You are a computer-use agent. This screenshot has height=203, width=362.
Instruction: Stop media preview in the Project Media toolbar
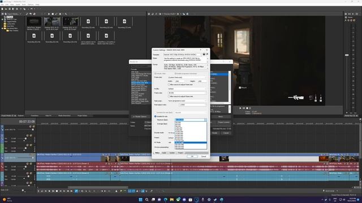(53, 14)
